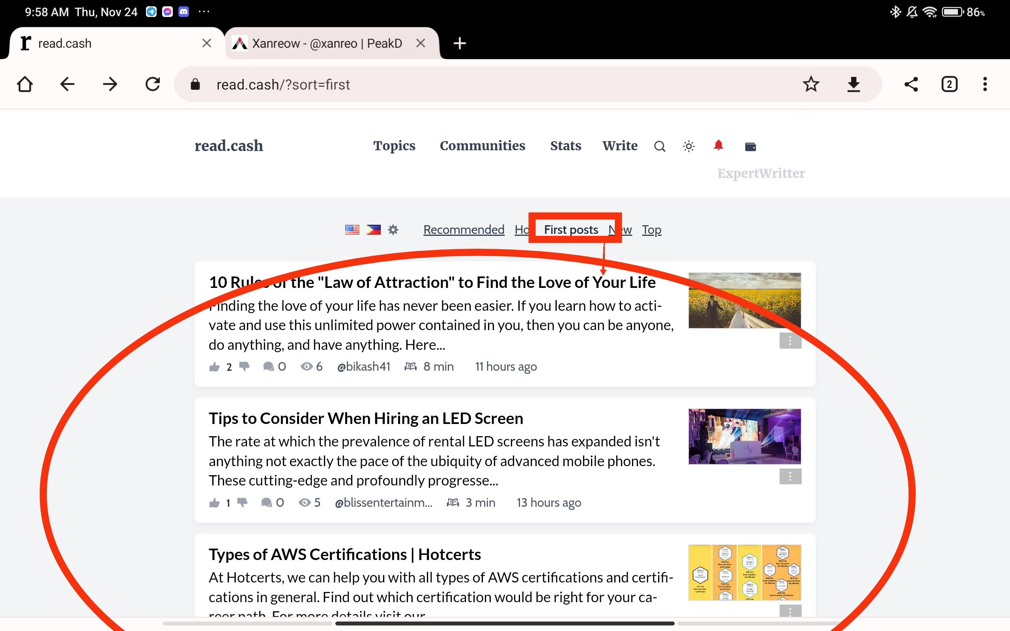This screenshot has width=1010, height=631.
Task: Open the Stats menu item
Action: [565, 146]
